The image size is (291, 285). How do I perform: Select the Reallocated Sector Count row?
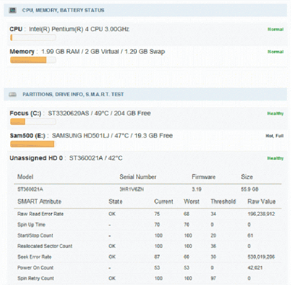click(x=148, y=246)
